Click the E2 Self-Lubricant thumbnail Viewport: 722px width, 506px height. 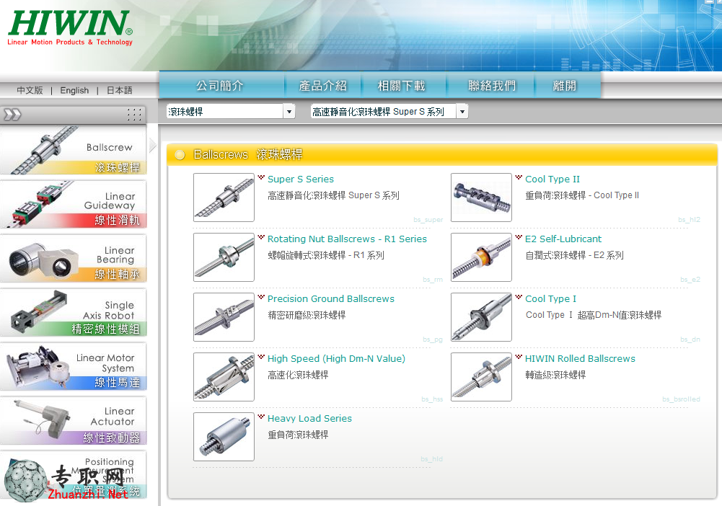(481, 257)
